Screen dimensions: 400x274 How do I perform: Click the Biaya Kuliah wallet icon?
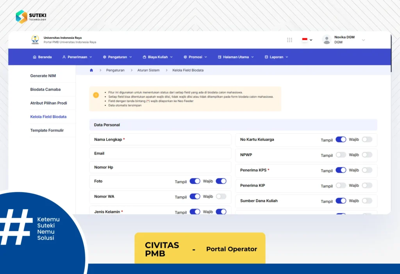[x=145, y=57]
